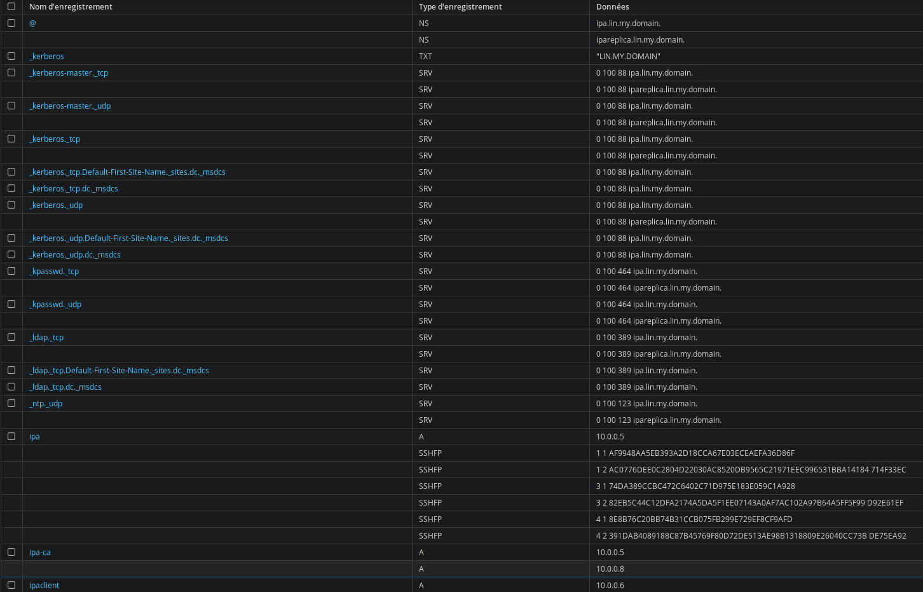The height and width of the screenshot is (592, 923).
Task: Check the ipa record checkbox
Action: [x=11, y=436]
